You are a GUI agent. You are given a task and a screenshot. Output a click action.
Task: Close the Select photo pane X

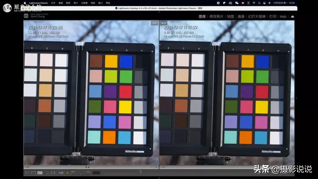point(156,167)
